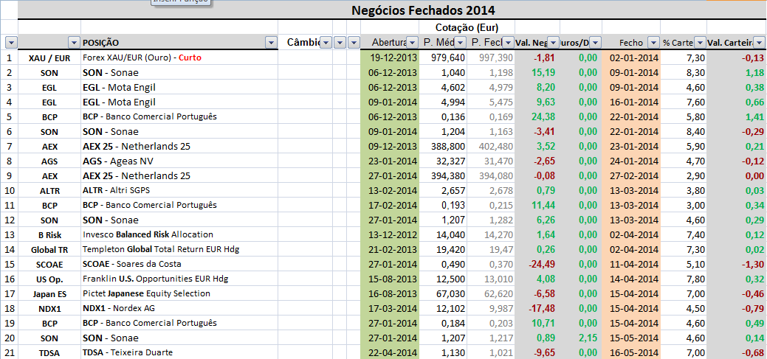Screen dimensions: 767x359
Task: Select the XAU / EUR ticker cell
Action: (49, 57)
